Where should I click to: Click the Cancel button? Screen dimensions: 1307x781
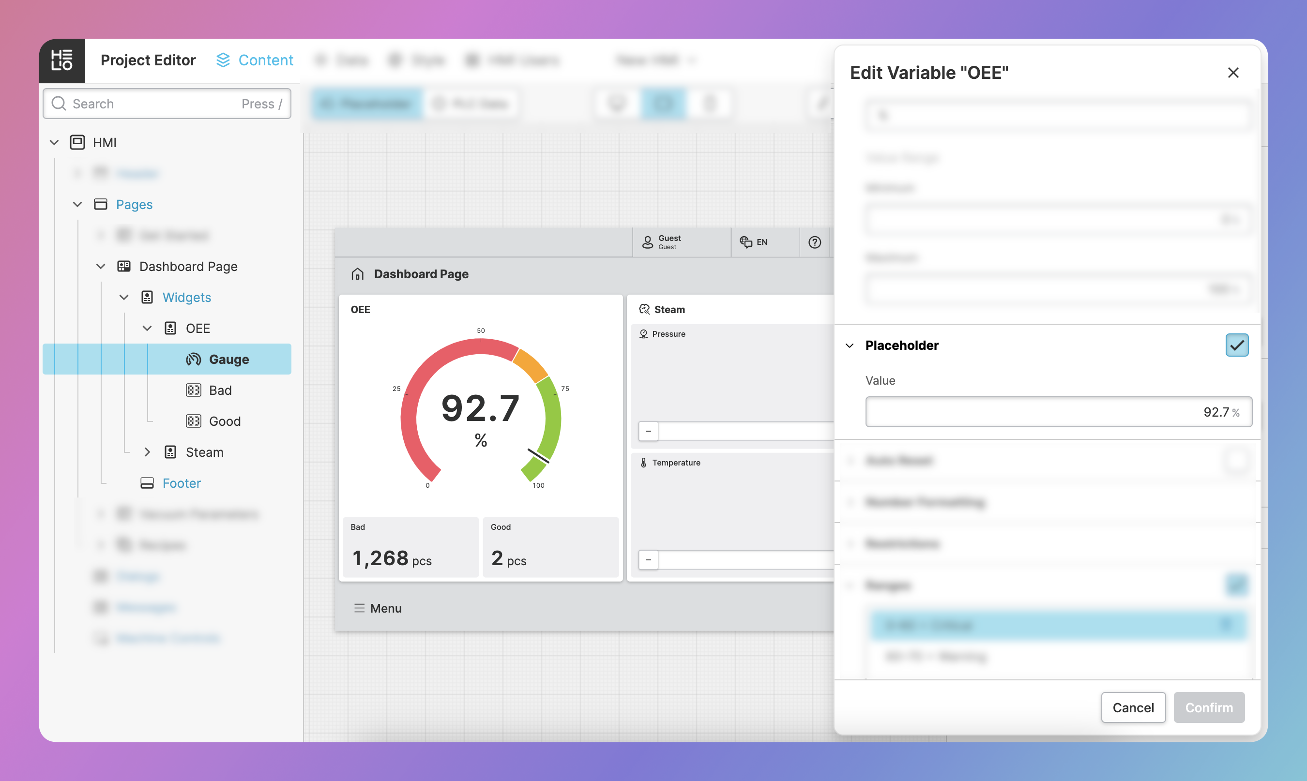tap(1133, 707)
